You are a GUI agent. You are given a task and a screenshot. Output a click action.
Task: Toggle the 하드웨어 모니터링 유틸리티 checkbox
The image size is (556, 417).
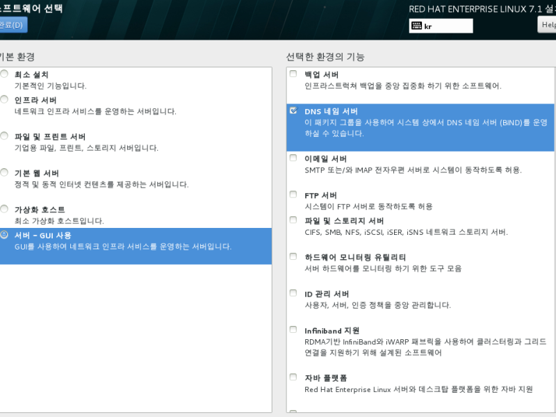[x=293, y=256]
